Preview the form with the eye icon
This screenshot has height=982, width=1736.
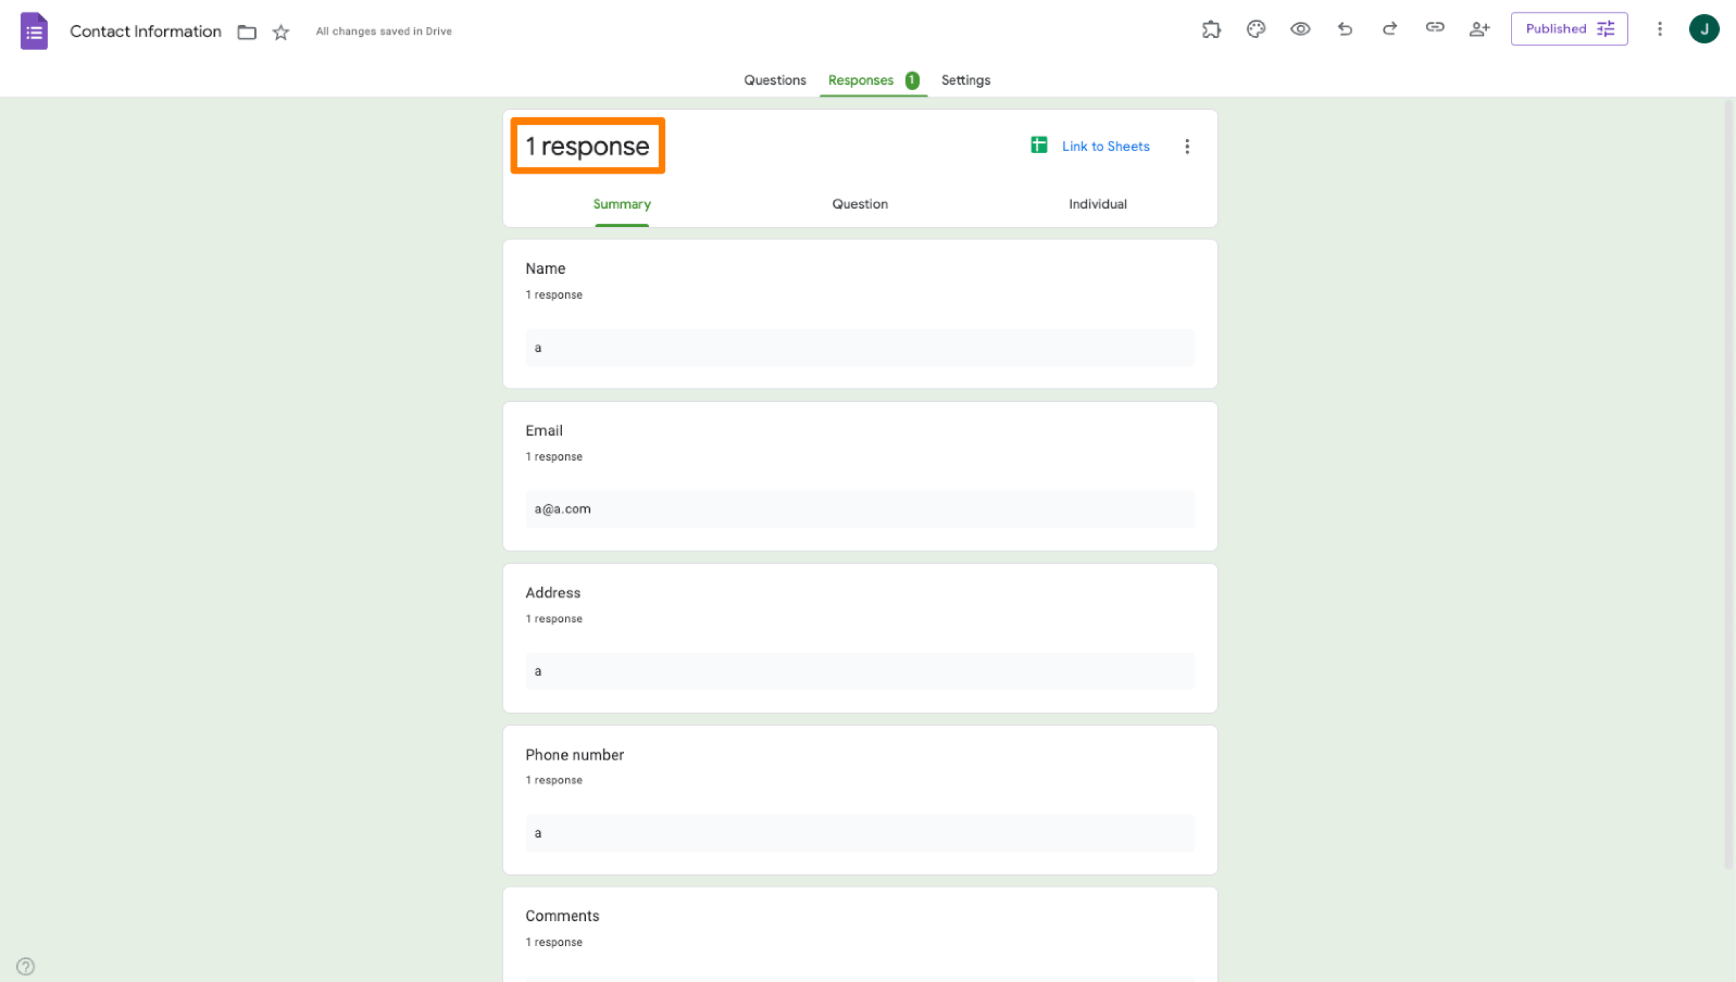point(1300,29)
